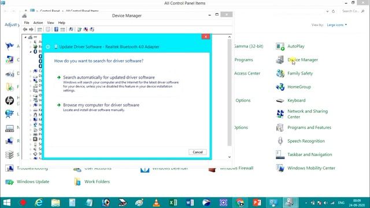Open Speech Recognition microphone icon
370x208 pixels.
[x=280, y=141]
